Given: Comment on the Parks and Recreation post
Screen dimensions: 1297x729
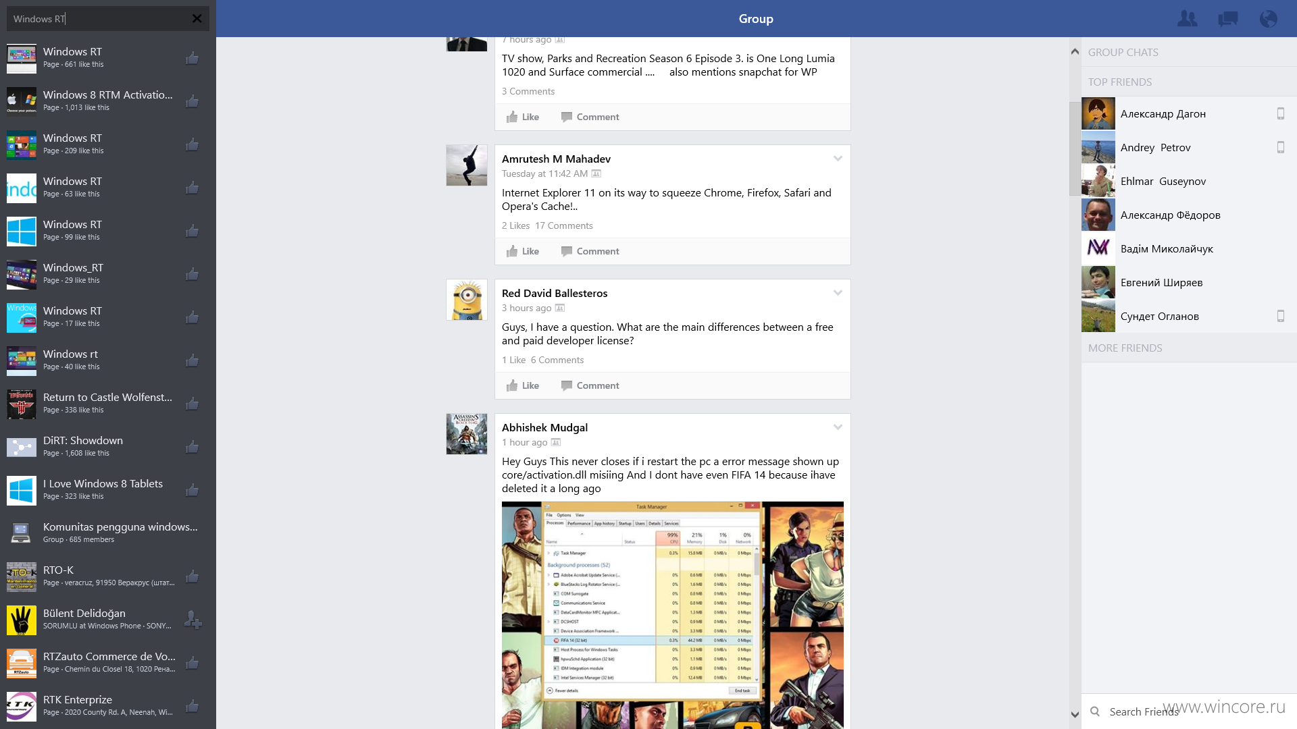Looking at the screenshot, I should tap(590, 117).
